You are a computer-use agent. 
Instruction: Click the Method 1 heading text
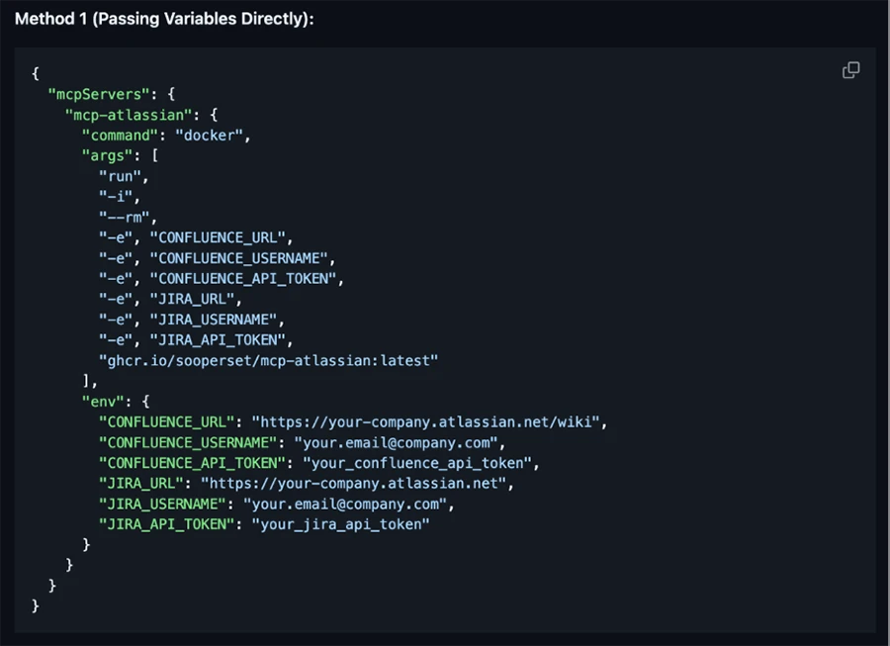pyautogui.click(x=164, y=19)
